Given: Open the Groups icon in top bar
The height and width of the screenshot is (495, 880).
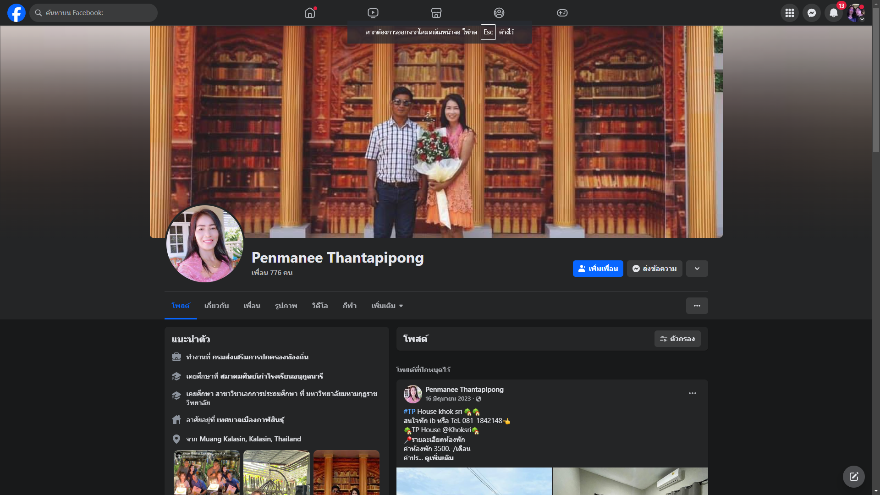Looking at the screenshot, I should pyautogui.click(x=499, y=13).
